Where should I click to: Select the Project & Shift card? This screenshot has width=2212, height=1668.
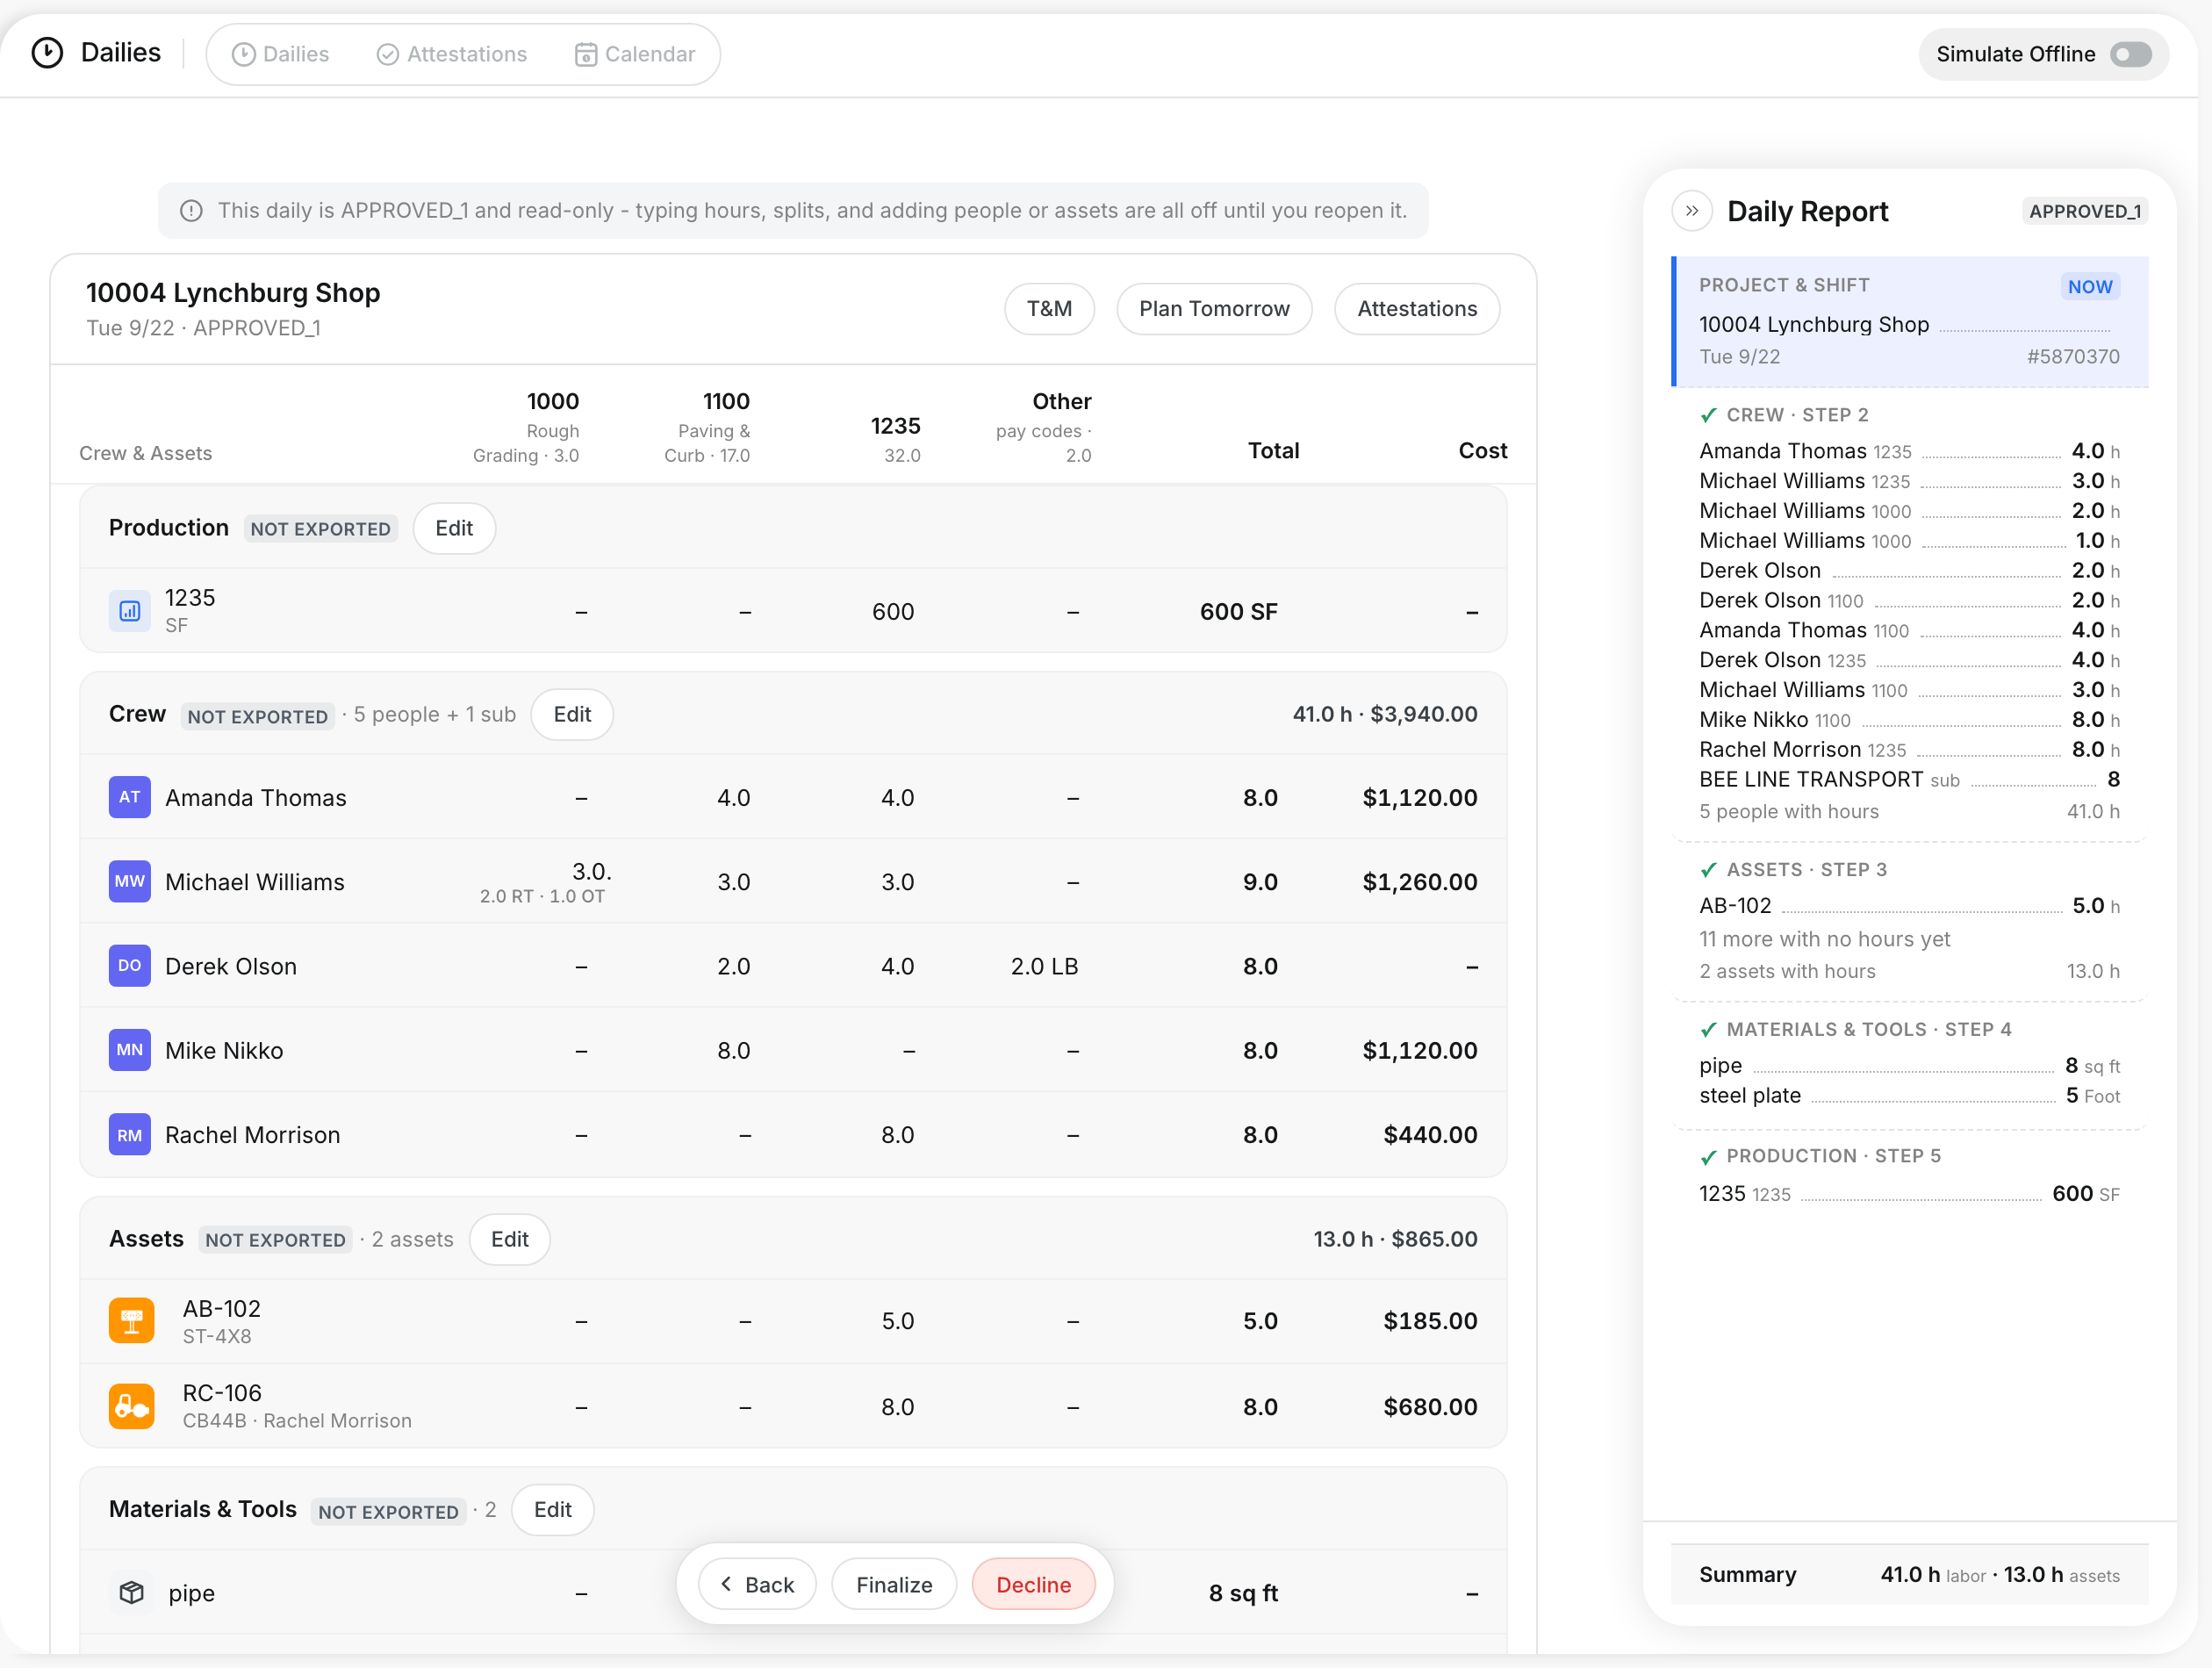[1909, 321]
